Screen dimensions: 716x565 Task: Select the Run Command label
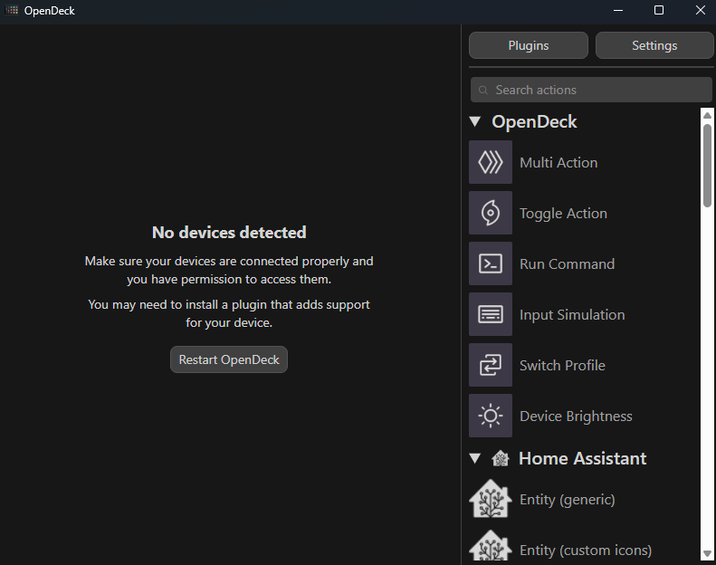[568, 264]
